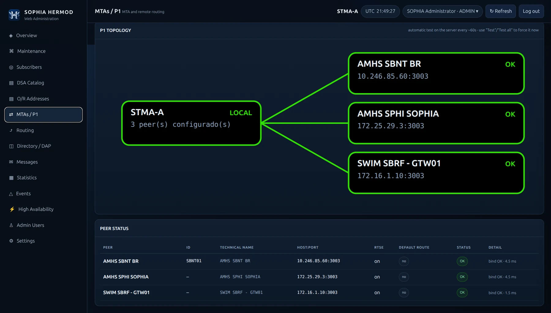Select the AMHS SPHI SOPHIA topology node
This screenshot has height=313, width=551.
[x=436, y=123]
